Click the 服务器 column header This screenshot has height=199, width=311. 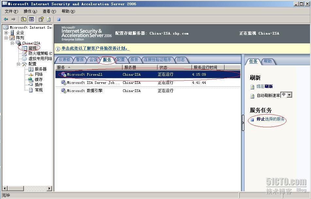tap(140, 68)
